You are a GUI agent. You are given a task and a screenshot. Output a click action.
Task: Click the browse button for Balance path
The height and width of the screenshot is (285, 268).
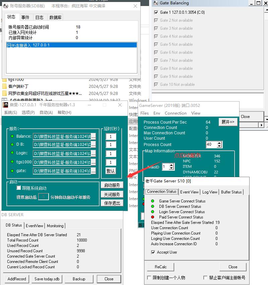tap(93, 136)
